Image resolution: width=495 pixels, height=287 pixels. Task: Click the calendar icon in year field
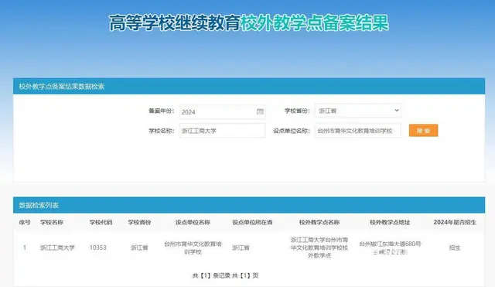click(x=260, y=111)
